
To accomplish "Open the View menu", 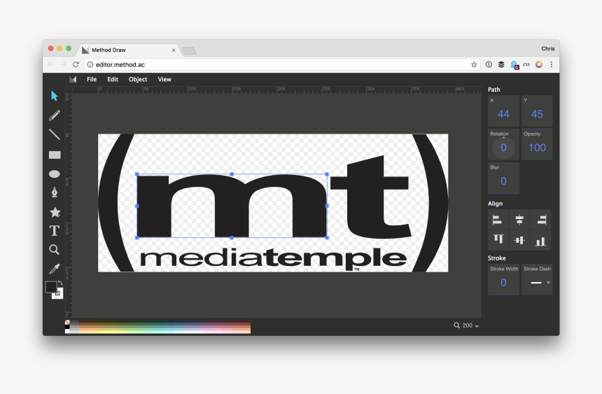I will click(x=164, y=80).
